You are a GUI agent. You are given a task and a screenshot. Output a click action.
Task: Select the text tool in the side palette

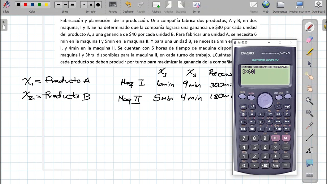pyautogui.click(x=310, y=150)
